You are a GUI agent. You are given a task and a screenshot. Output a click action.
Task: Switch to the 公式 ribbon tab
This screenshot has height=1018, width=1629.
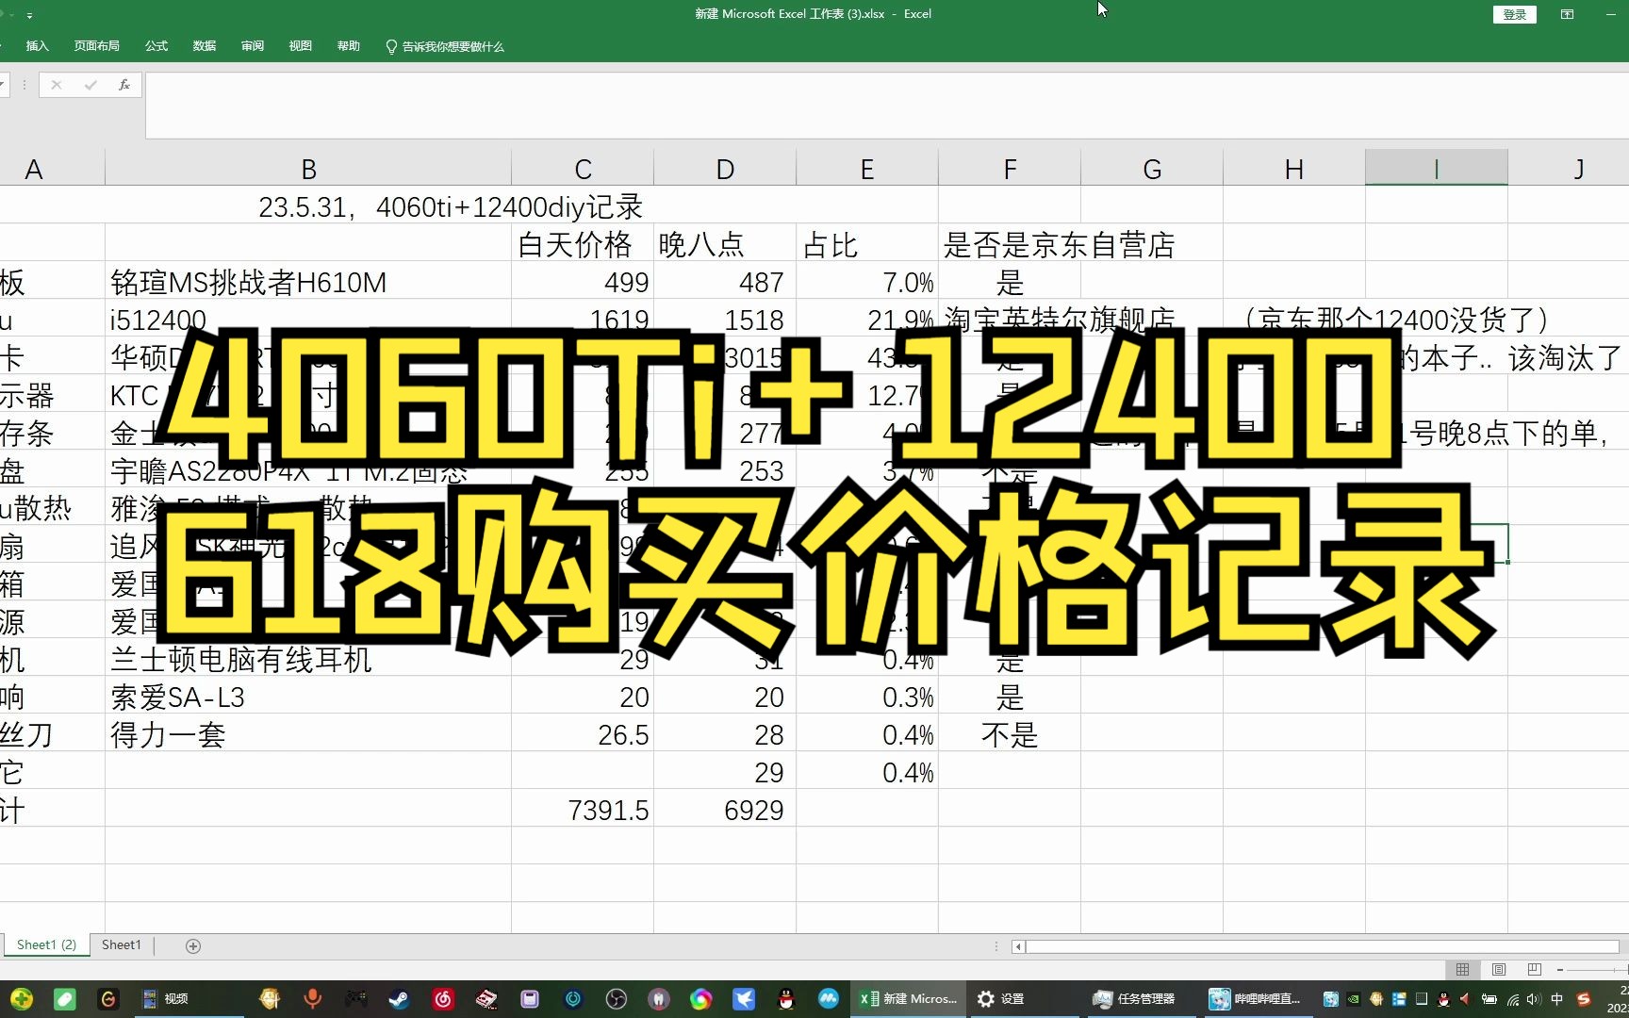tap(156, 46)
